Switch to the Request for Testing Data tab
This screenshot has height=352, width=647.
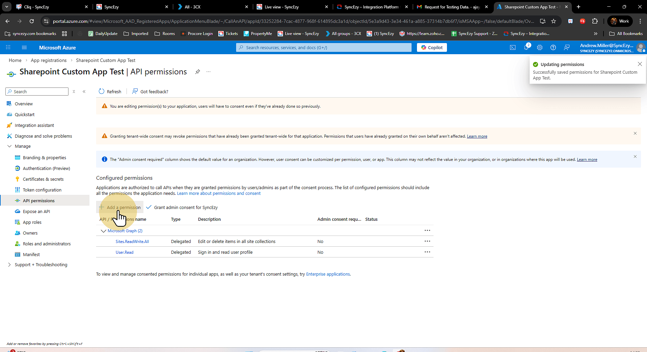coord(451,7)
